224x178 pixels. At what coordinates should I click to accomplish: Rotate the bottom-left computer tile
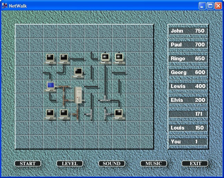pyautogui.click(x=50, y=114)
